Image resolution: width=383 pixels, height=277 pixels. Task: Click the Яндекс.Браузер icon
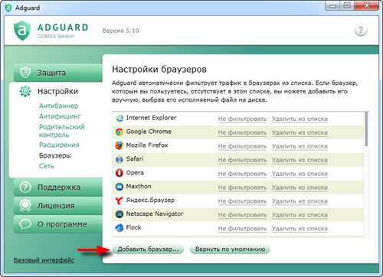(119, 200)
